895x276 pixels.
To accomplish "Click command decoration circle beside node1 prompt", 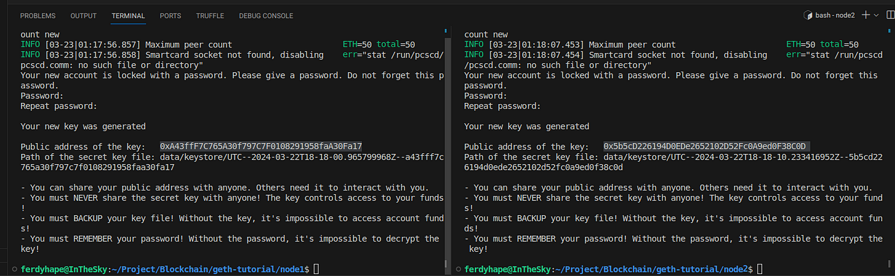I will [15, 270].
